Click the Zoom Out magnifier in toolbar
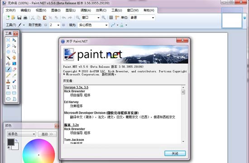 click(78, 18)
